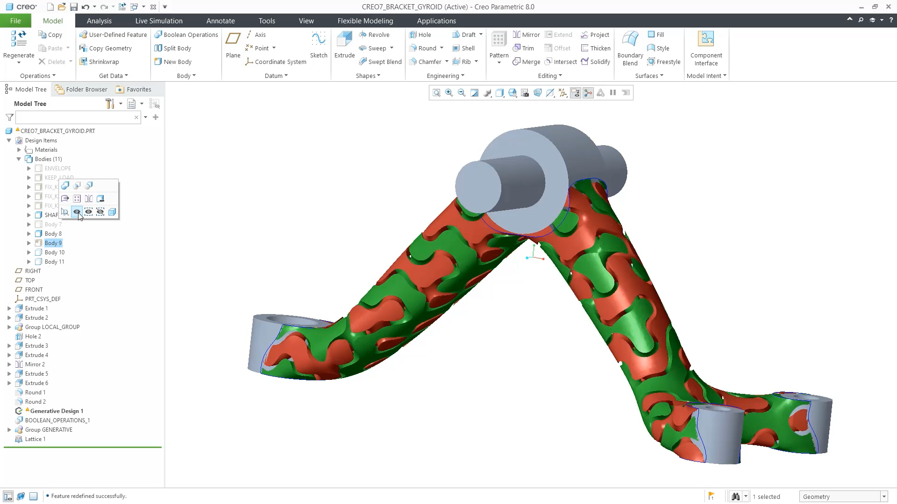Image resolution: width=897 pixels, height=504 pixels.
Task: Select the Extrude tool
Action: 345,45
